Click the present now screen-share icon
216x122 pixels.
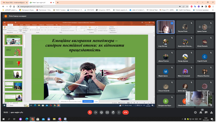click(107, 112)
